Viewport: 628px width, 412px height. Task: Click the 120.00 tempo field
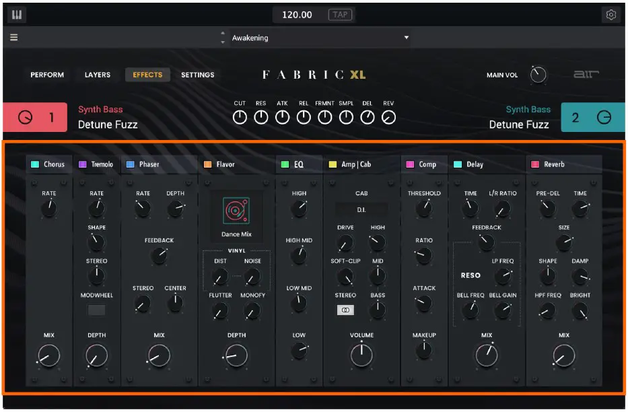click(297, 15)
